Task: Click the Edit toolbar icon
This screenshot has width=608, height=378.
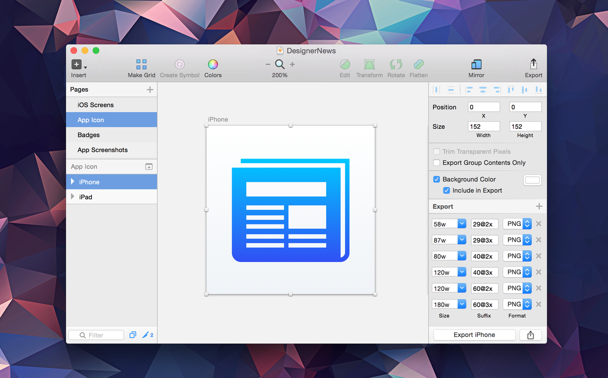Action: click(345, 64)
